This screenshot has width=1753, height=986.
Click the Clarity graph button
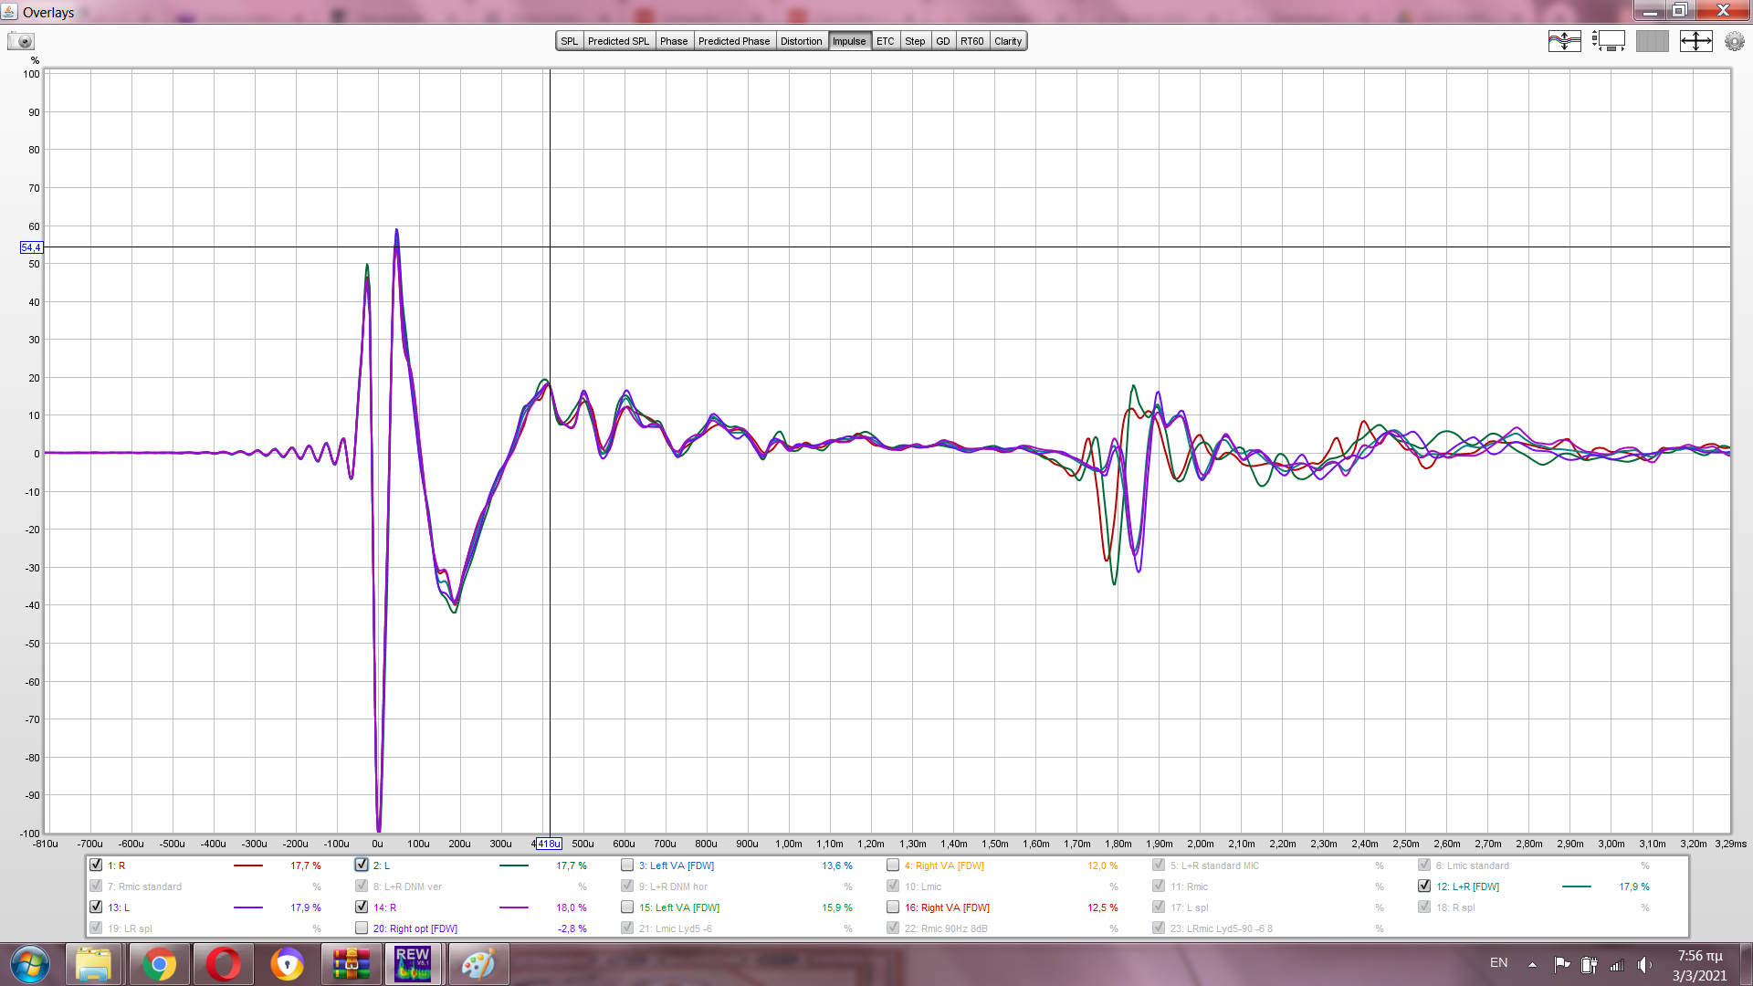(1008, 41)
